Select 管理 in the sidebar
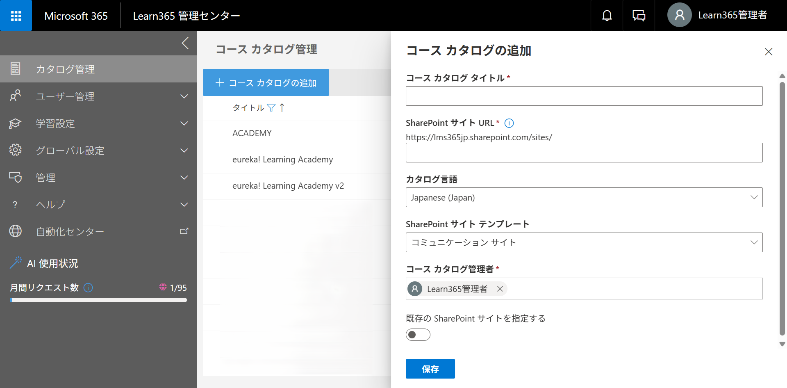This screenshot has width=787, height=388. [98, 177]
